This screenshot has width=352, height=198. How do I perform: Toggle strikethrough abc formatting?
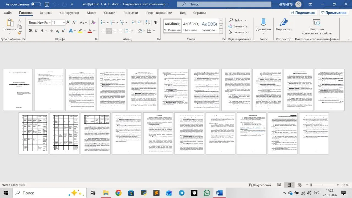pos(51,31)
